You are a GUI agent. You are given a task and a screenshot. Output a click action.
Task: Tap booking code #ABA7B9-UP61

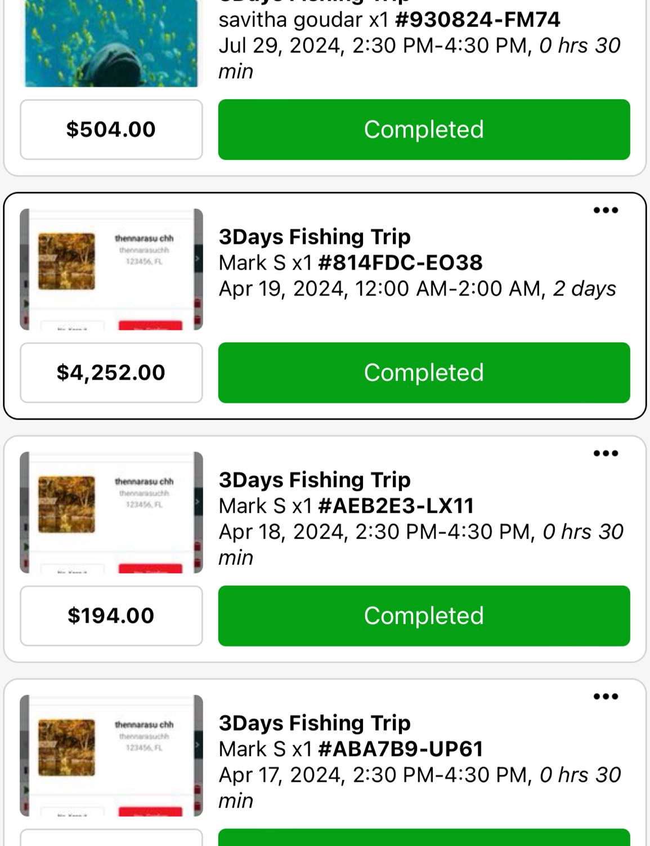(400, 749)
